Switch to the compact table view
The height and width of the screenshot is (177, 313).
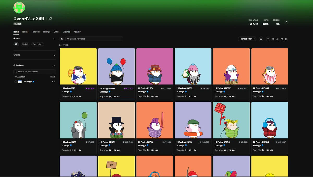286,39
